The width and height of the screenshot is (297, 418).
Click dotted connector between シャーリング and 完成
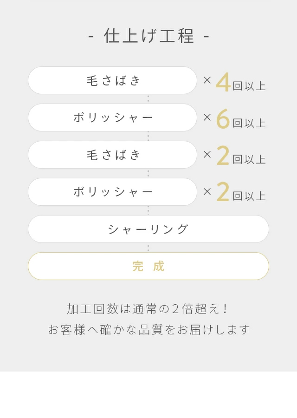[x=148, y=248]
